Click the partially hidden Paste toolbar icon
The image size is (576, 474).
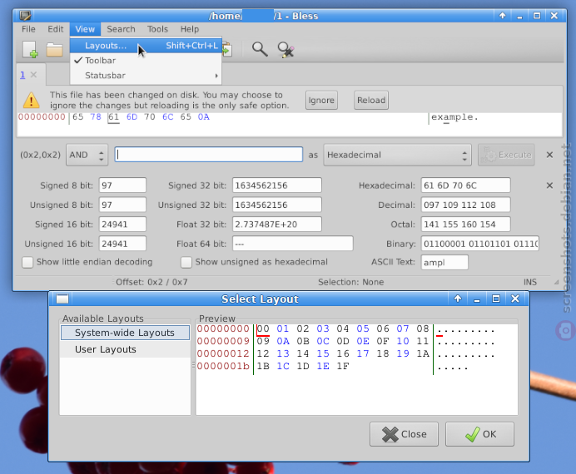point(227,50)
